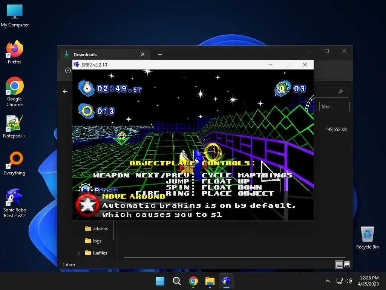Viewport: 386px width, 290px height.
Task: Switch to Chrome in the taskbar
Action: coord(193,281)
